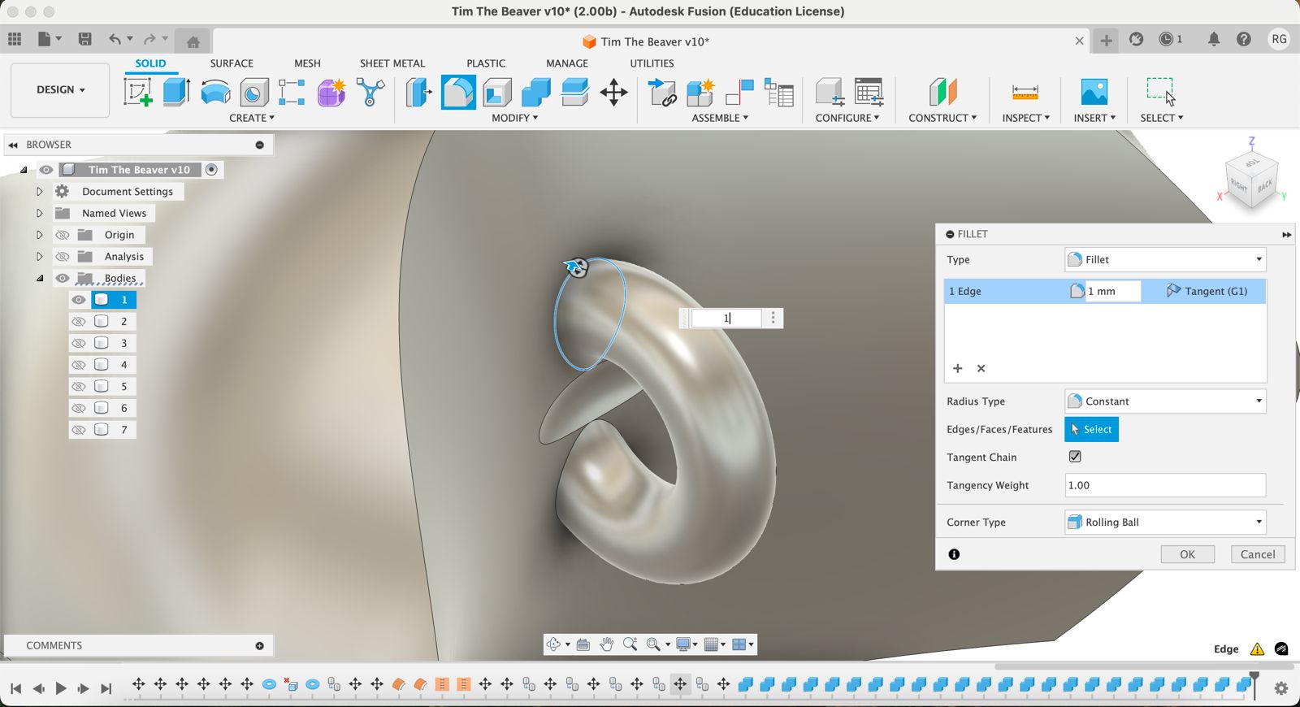The width and height of the screenshot is (1300, 707).
Task: Hide Body 1 using its eye icon
Action: (x=79, y=300)
